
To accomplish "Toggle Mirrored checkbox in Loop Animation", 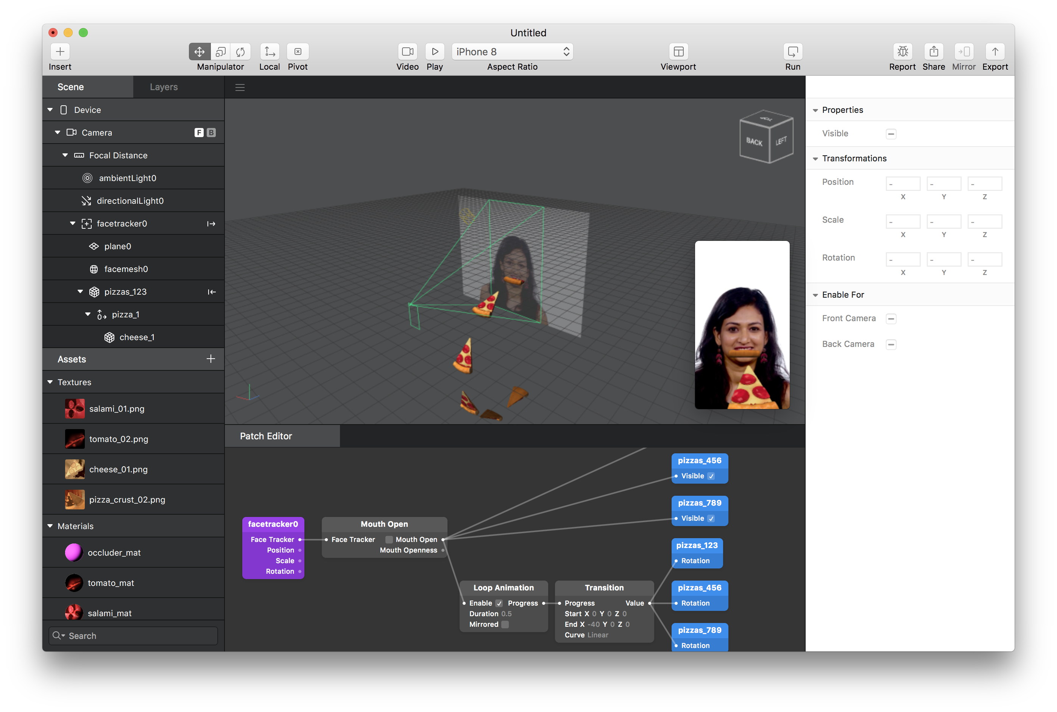I will [505, 625].
